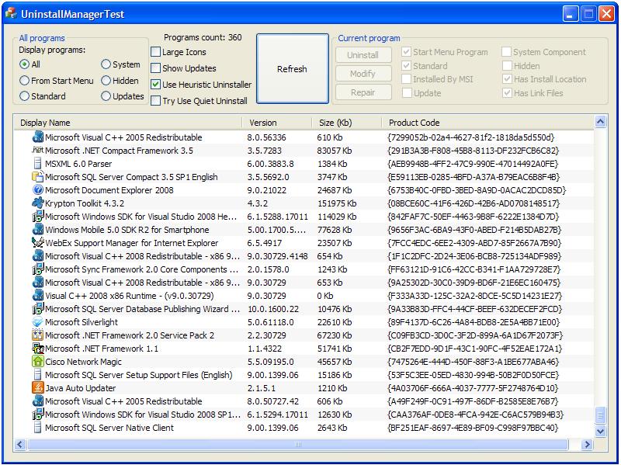Sort list by Display Name column header
The height and width of the screenshot is (465, 621).
127,123
